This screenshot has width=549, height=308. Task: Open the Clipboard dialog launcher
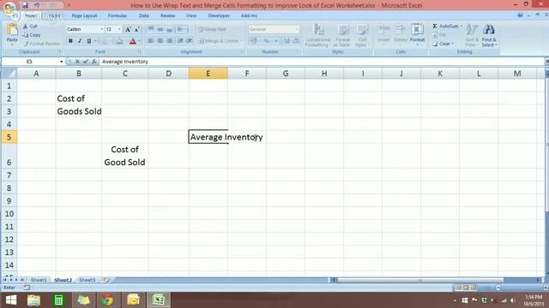coord(59,51)
